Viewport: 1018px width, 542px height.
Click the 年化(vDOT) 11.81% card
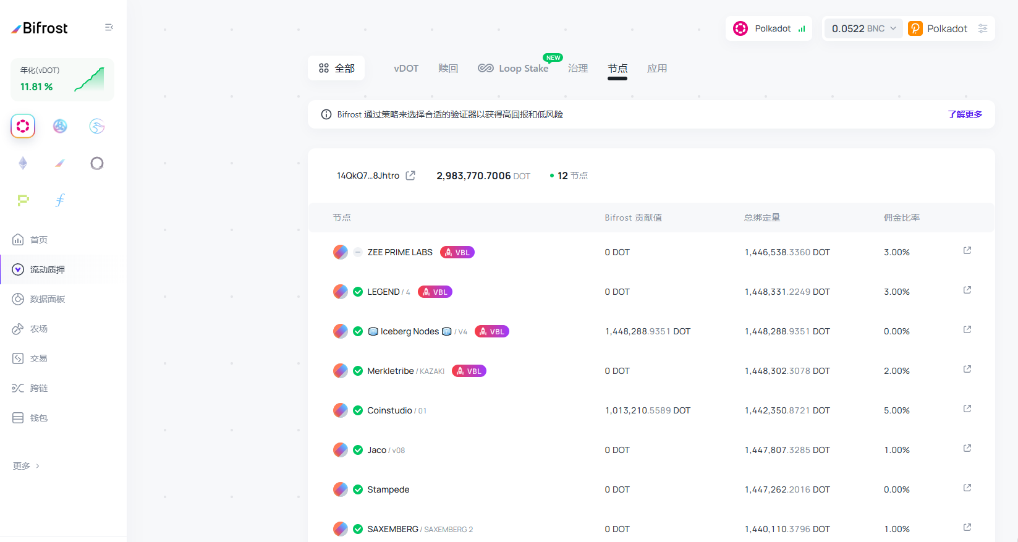click(62, 80)
